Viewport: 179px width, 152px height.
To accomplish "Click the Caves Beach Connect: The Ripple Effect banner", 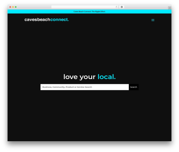I will 89,11.
